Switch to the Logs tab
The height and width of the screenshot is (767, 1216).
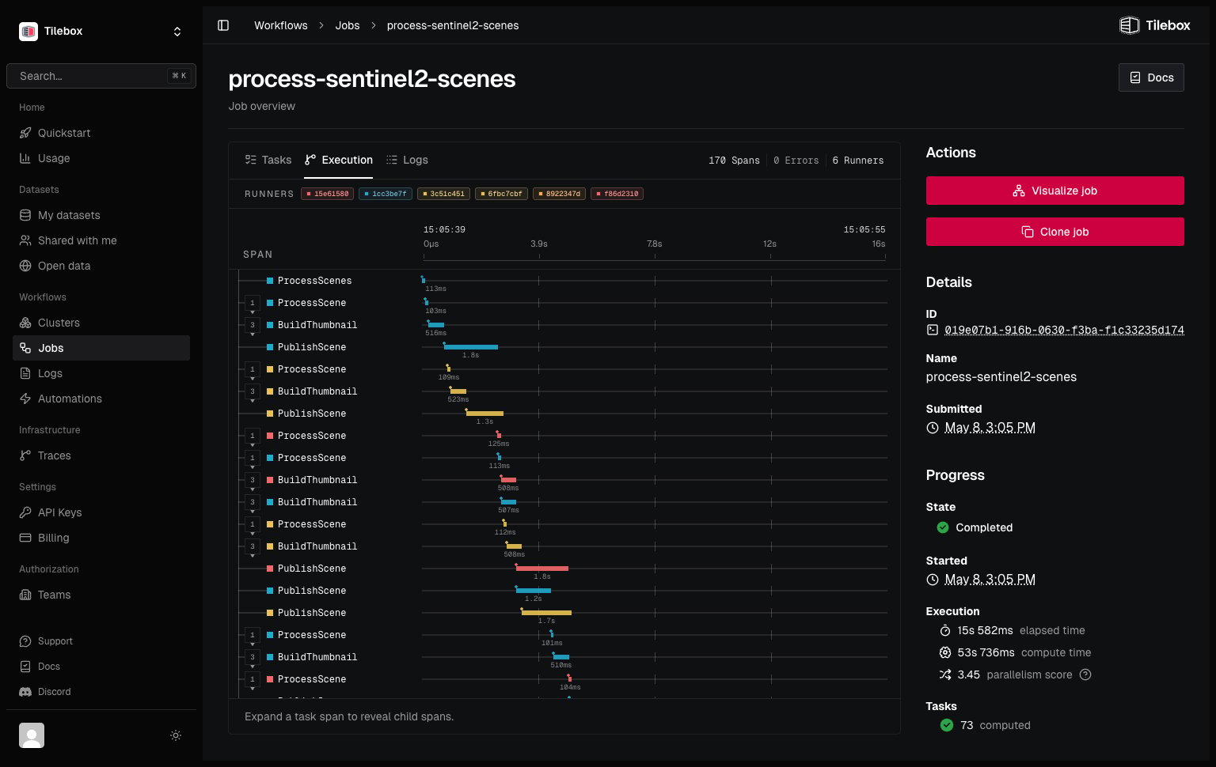pos(407,160)
